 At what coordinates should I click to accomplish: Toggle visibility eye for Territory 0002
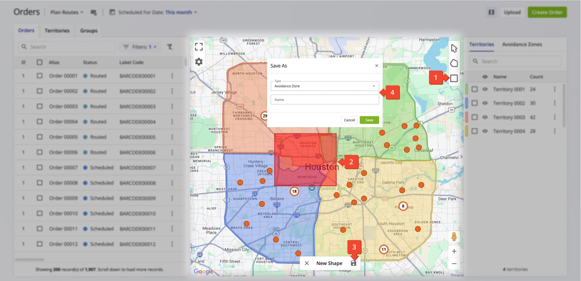(485, 103)
